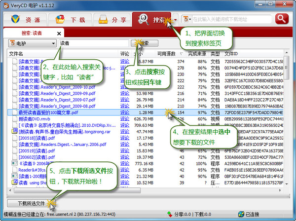296x221 pixels.
Task: Click the globe 已连接 connection icon in the status bar
Action: point(241,215)
